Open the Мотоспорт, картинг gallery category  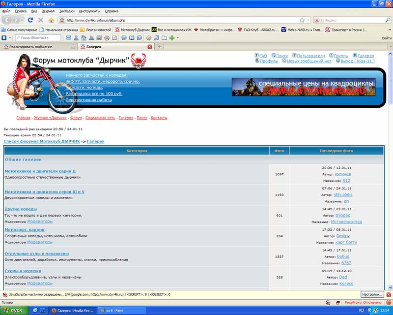[25, 229]
